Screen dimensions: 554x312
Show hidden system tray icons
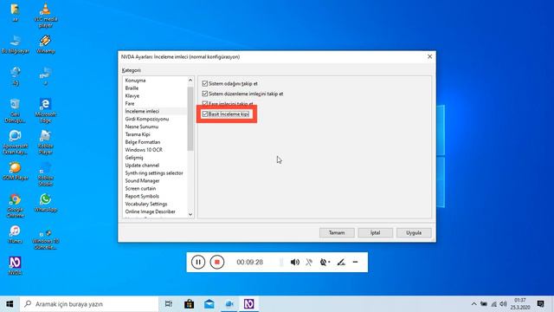coord(473,304)
